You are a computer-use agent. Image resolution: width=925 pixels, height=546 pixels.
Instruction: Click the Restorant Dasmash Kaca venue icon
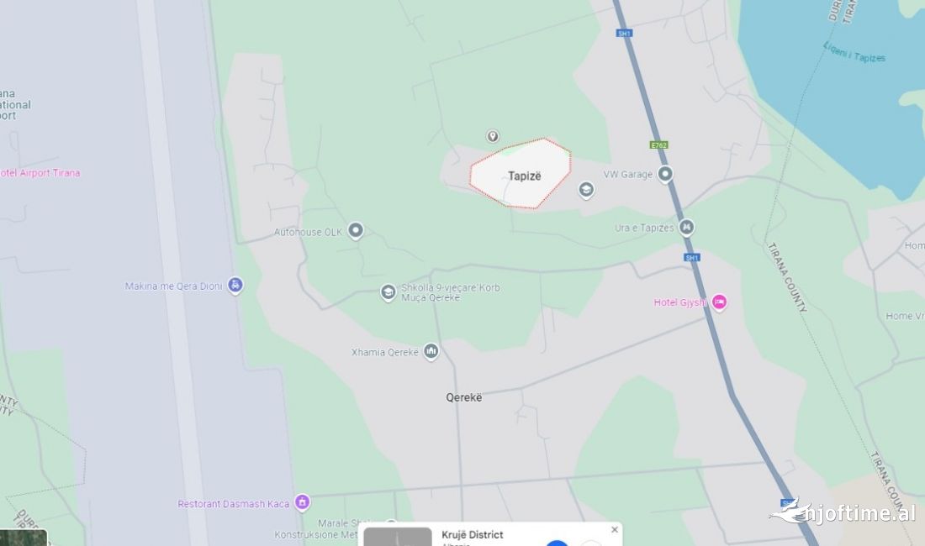pyautogui.click(x=302, y=502)
